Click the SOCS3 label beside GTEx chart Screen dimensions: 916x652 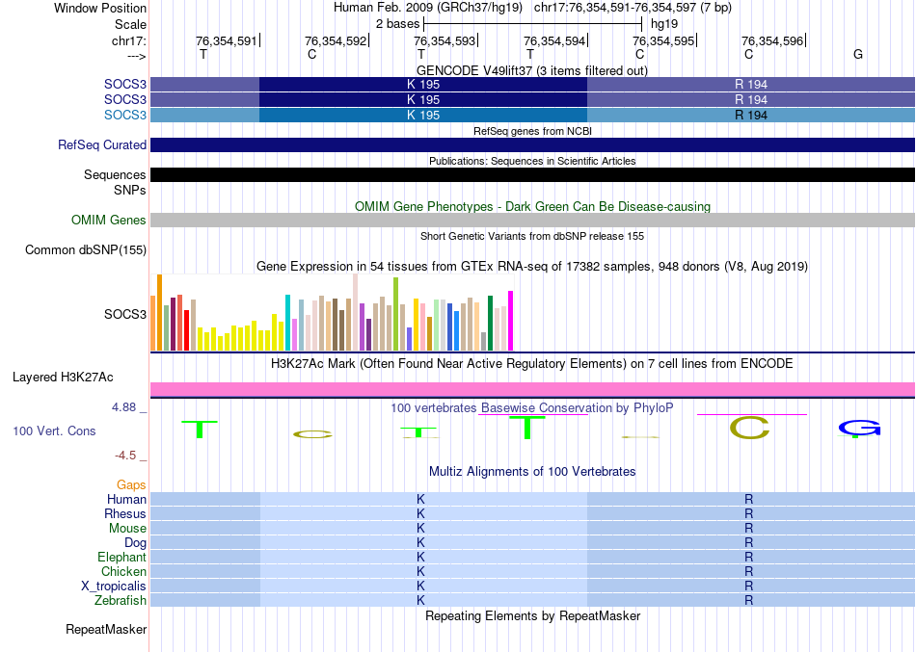coord(125,314)
